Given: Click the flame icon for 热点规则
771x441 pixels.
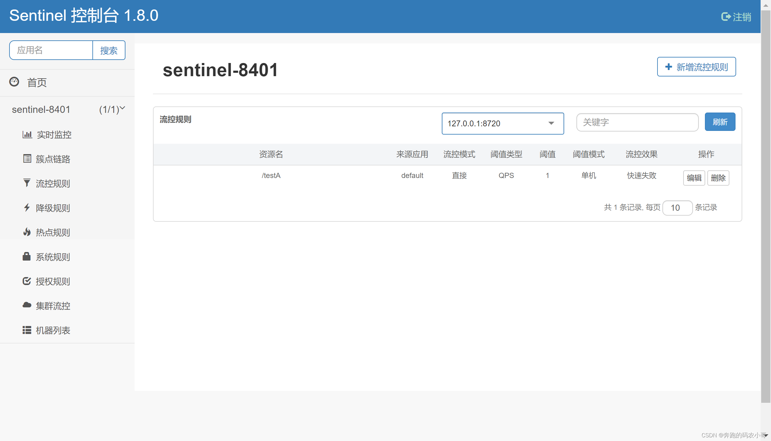Looking at the screenshot, I should tap(27, 232).
